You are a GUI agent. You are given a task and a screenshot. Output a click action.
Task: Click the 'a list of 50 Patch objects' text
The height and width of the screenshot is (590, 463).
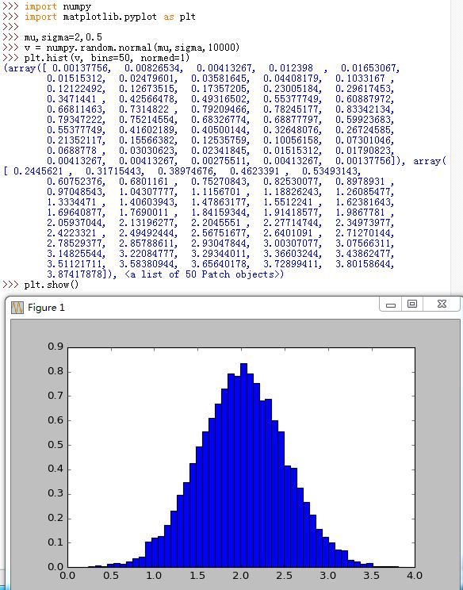(x=204, y=274)
